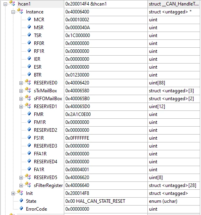Collapse the hcan1 tree node
Image resolution: width=201 pixels, height=215 pixels.
click(x=5, y=4)
